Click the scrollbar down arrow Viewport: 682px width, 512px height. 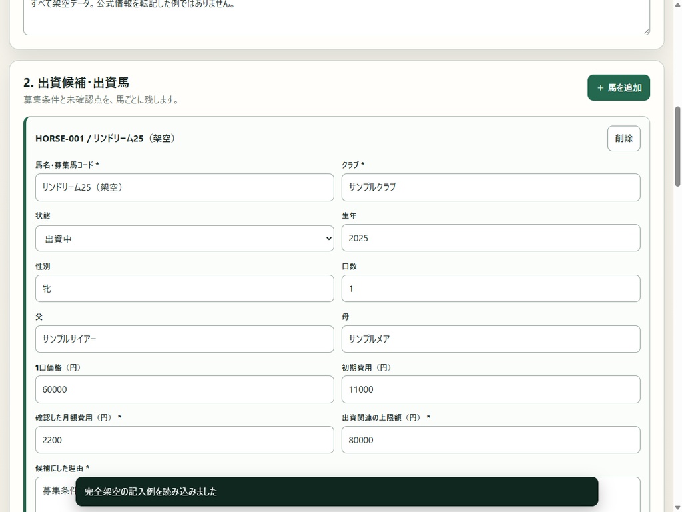677,507
